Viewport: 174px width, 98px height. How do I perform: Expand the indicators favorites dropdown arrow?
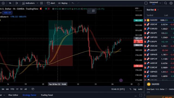[x=38, y=3]
